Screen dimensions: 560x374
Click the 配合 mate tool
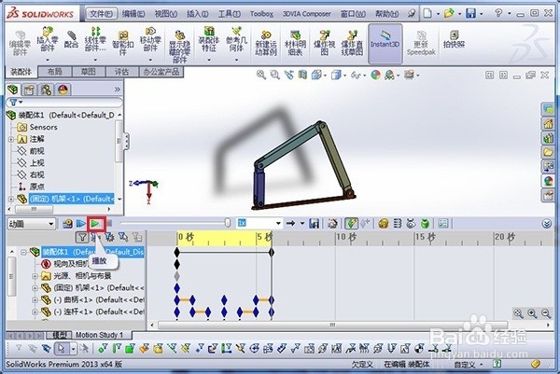[72, 39]
